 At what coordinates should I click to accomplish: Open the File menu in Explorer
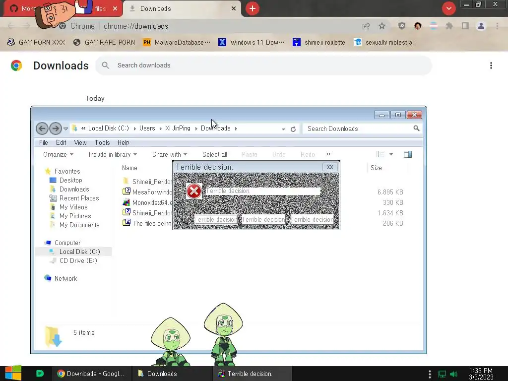44,142
